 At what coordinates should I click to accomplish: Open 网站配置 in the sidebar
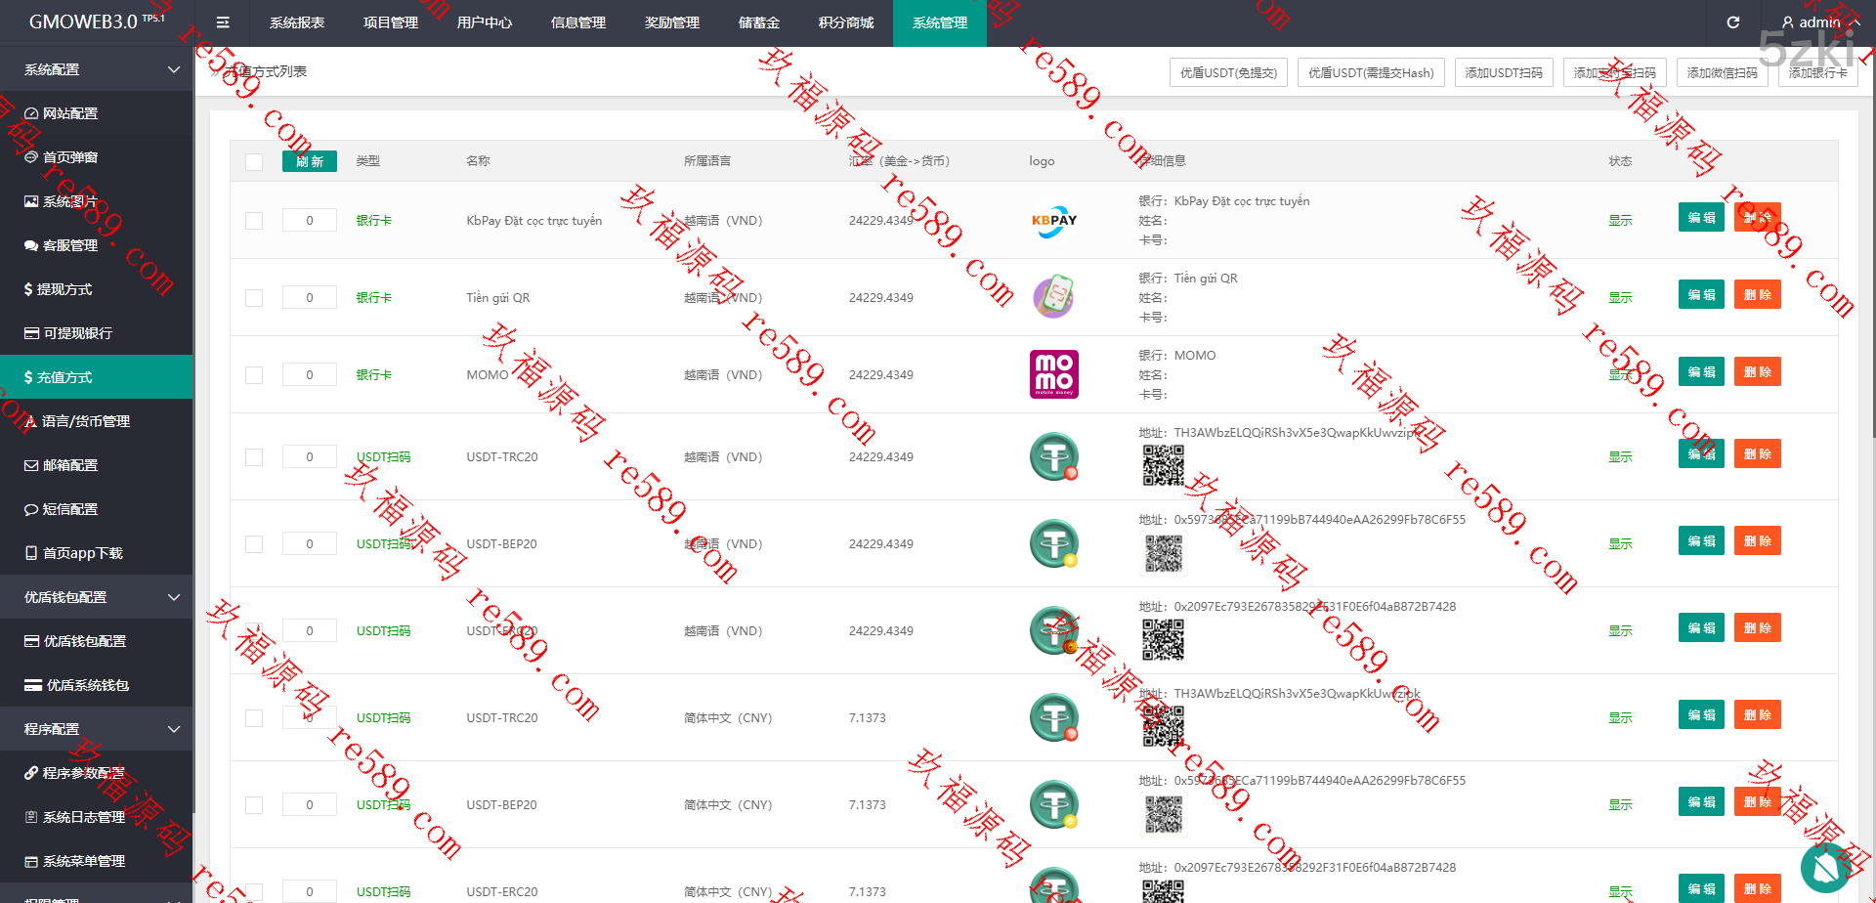(x=69, y=113)
